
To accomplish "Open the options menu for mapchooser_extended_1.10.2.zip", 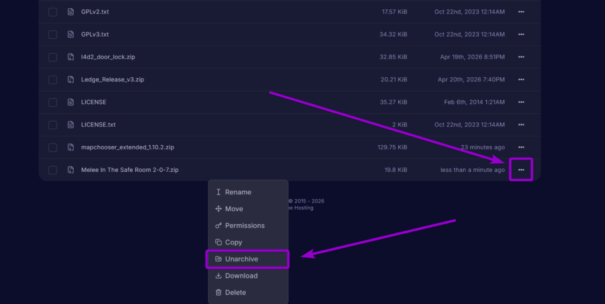I will [521, 148].
